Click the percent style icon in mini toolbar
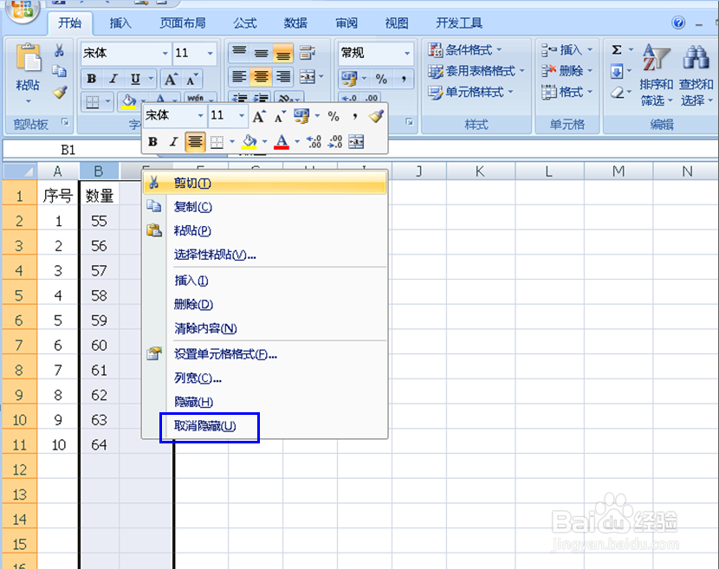This screenshot has height=569, width=719. [x=334, y=114]
